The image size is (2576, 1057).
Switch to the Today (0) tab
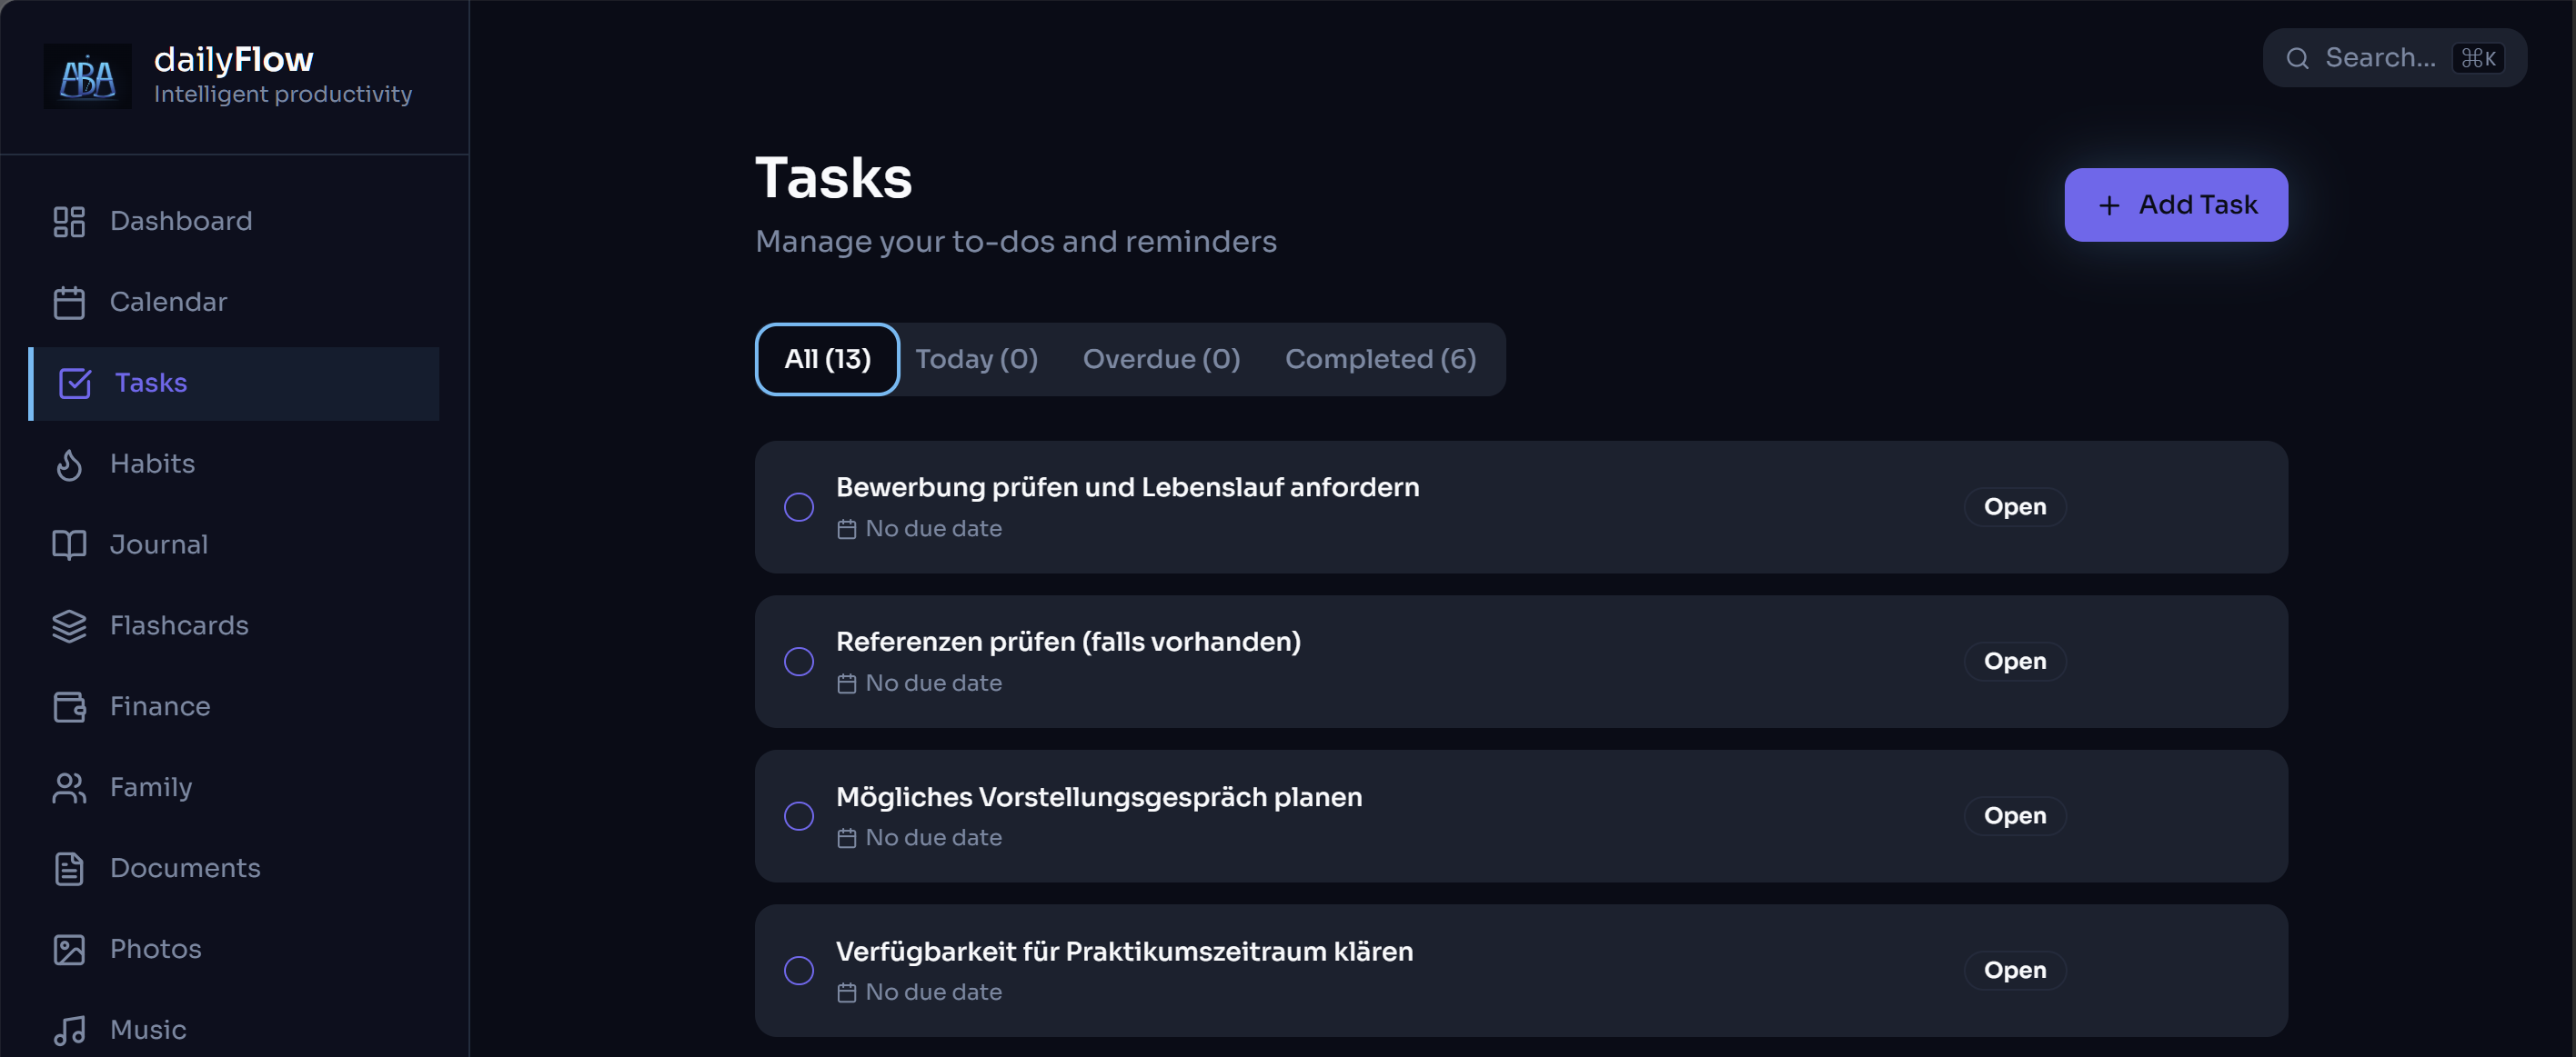coord(977,360)
